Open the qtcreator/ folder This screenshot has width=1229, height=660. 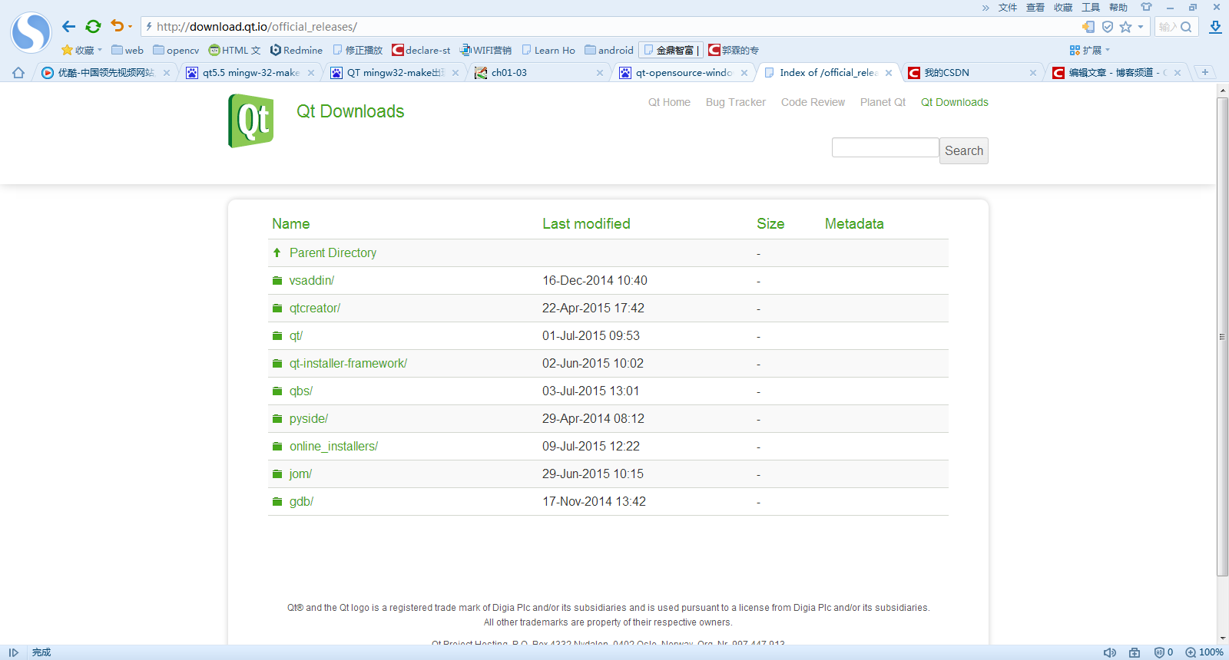tap(315, 308)
